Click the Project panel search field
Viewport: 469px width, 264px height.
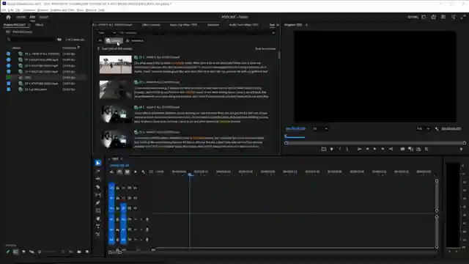click(32, 39)
